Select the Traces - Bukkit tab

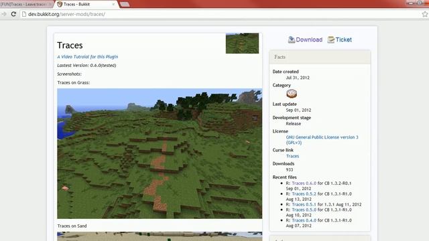point(86,5)
